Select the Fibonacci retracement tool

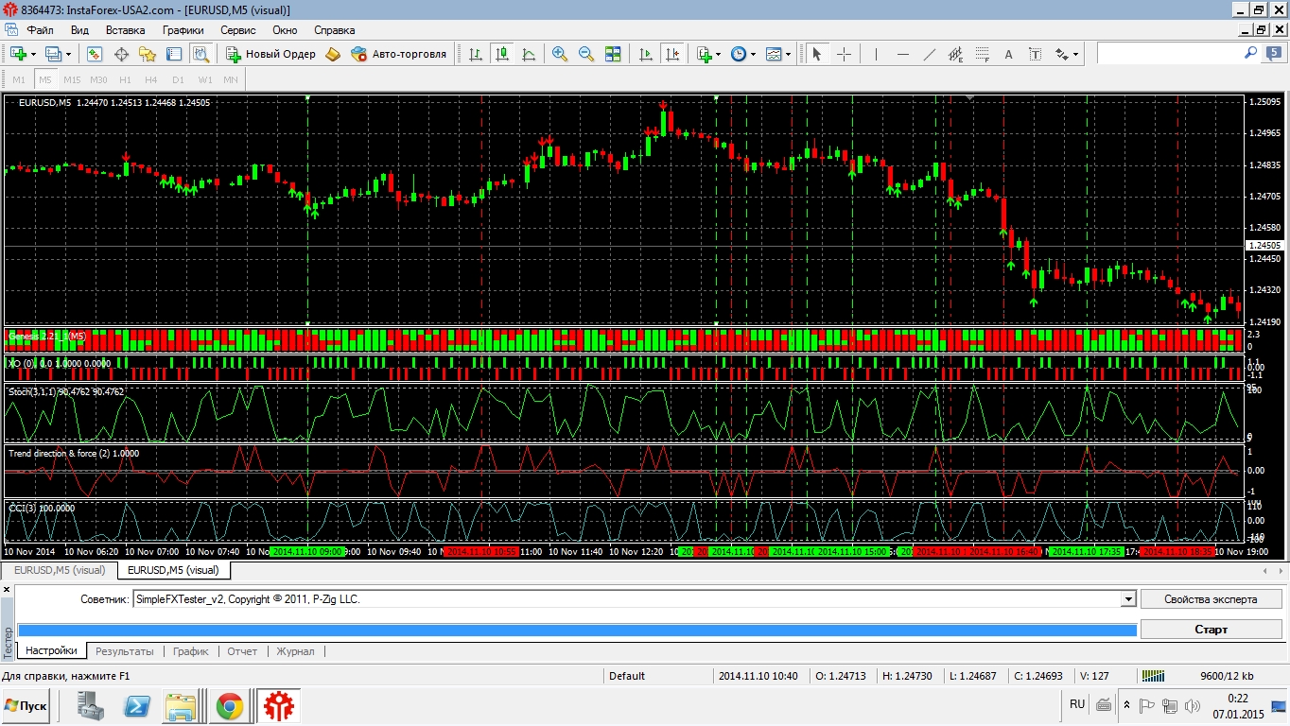click(x=983, y=54)
